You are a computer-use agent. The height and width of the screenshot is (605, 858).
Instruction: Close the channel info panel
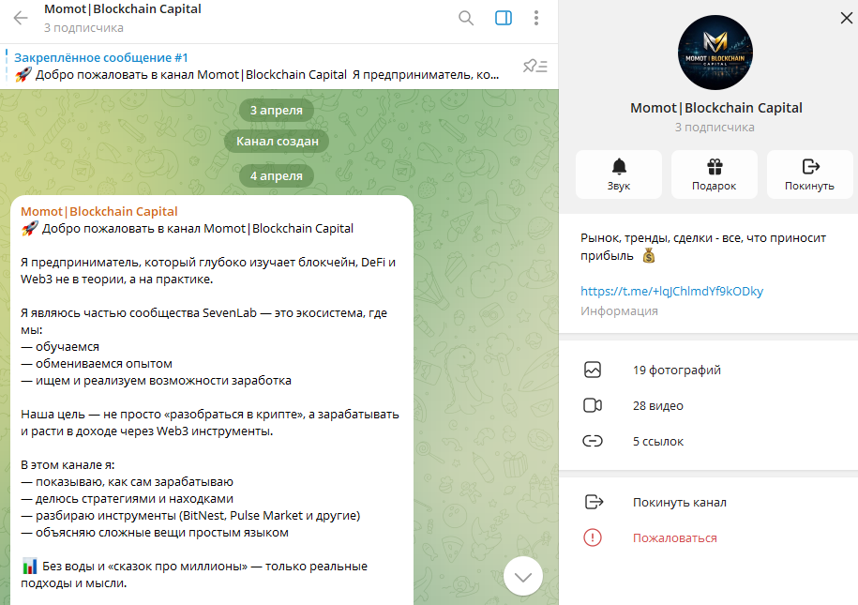coord(846,18)
